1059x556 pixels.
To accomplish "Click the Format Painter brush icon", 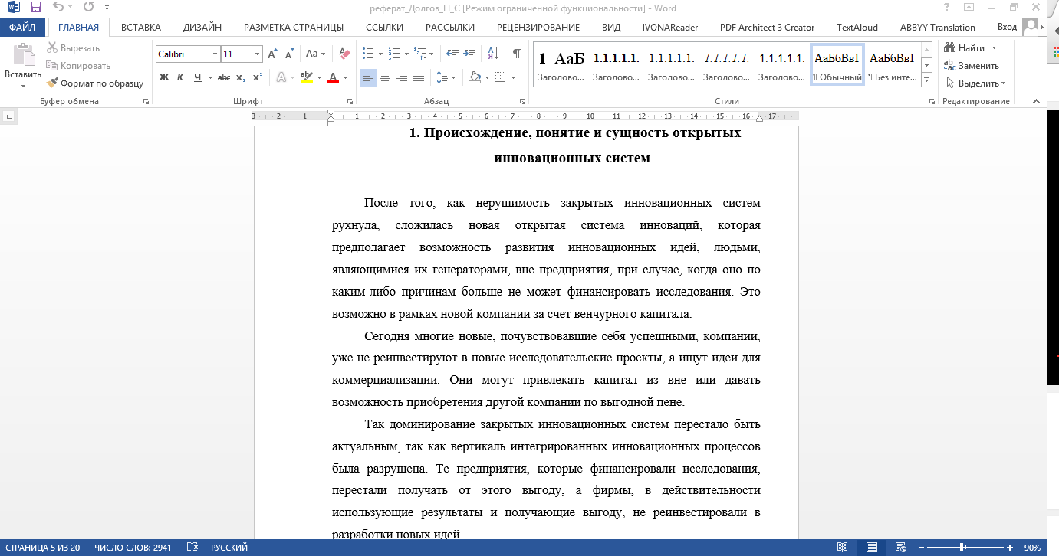I will pos(53,83).
